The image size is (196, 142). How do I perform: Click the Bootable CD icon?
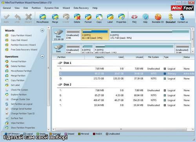[158, 17]
